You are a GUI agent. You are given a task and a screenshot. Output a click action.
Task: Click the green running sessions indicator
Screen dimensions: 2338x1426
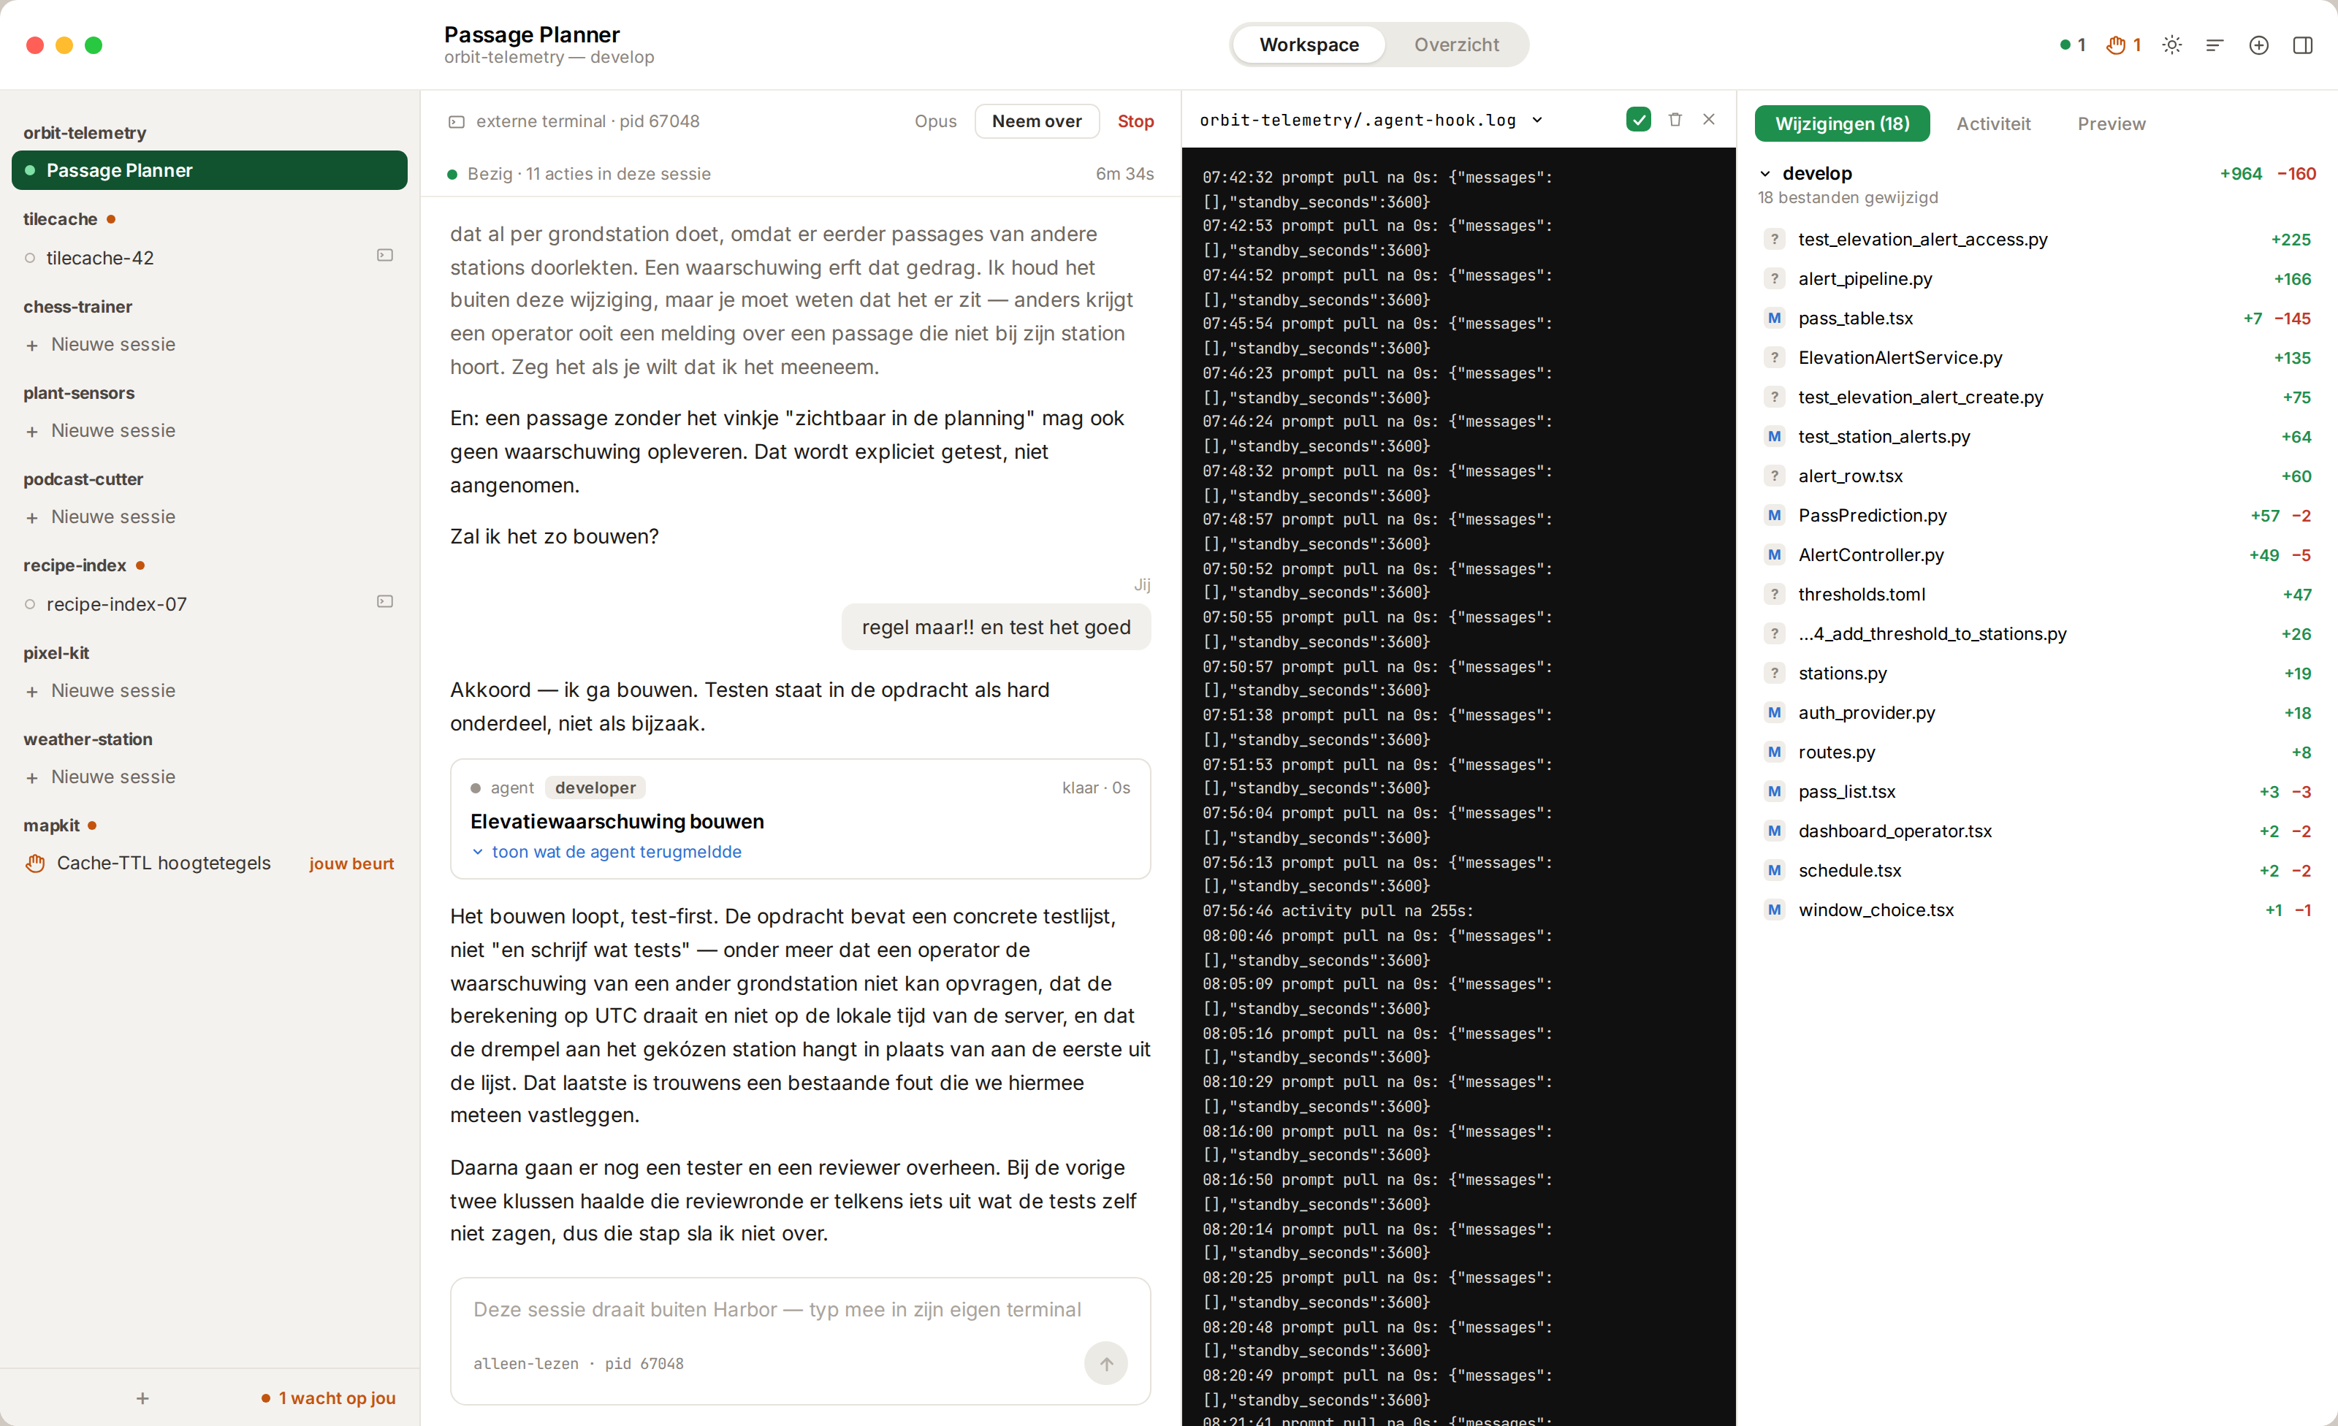click(x=2072, y=45)
